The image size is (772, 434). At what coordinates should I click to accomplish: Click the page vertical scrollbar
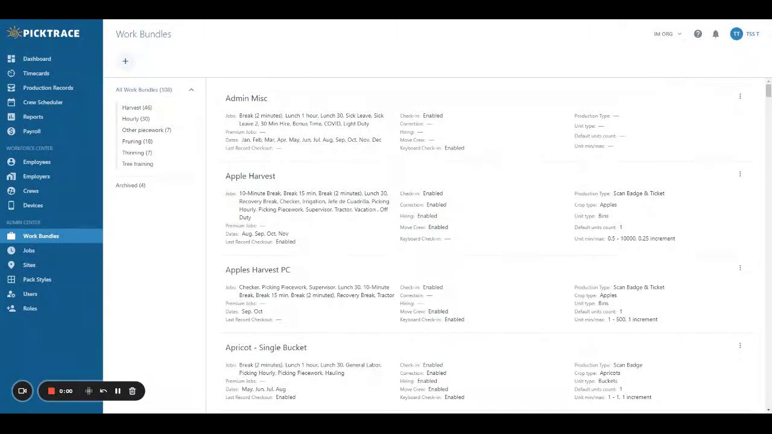click(768, 90)
